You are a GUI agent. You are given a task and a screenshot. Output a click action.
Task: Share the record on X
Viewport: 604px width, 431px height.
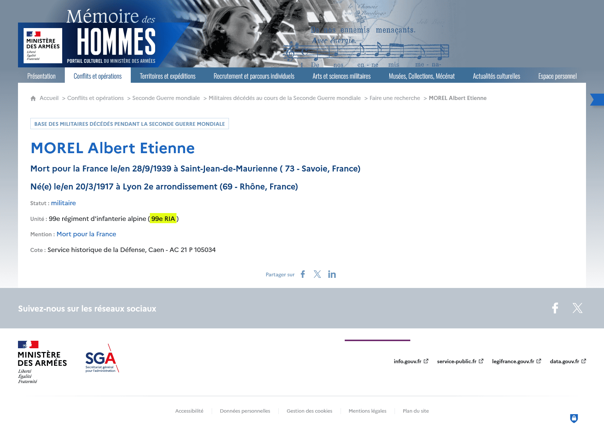click(317, 274)
